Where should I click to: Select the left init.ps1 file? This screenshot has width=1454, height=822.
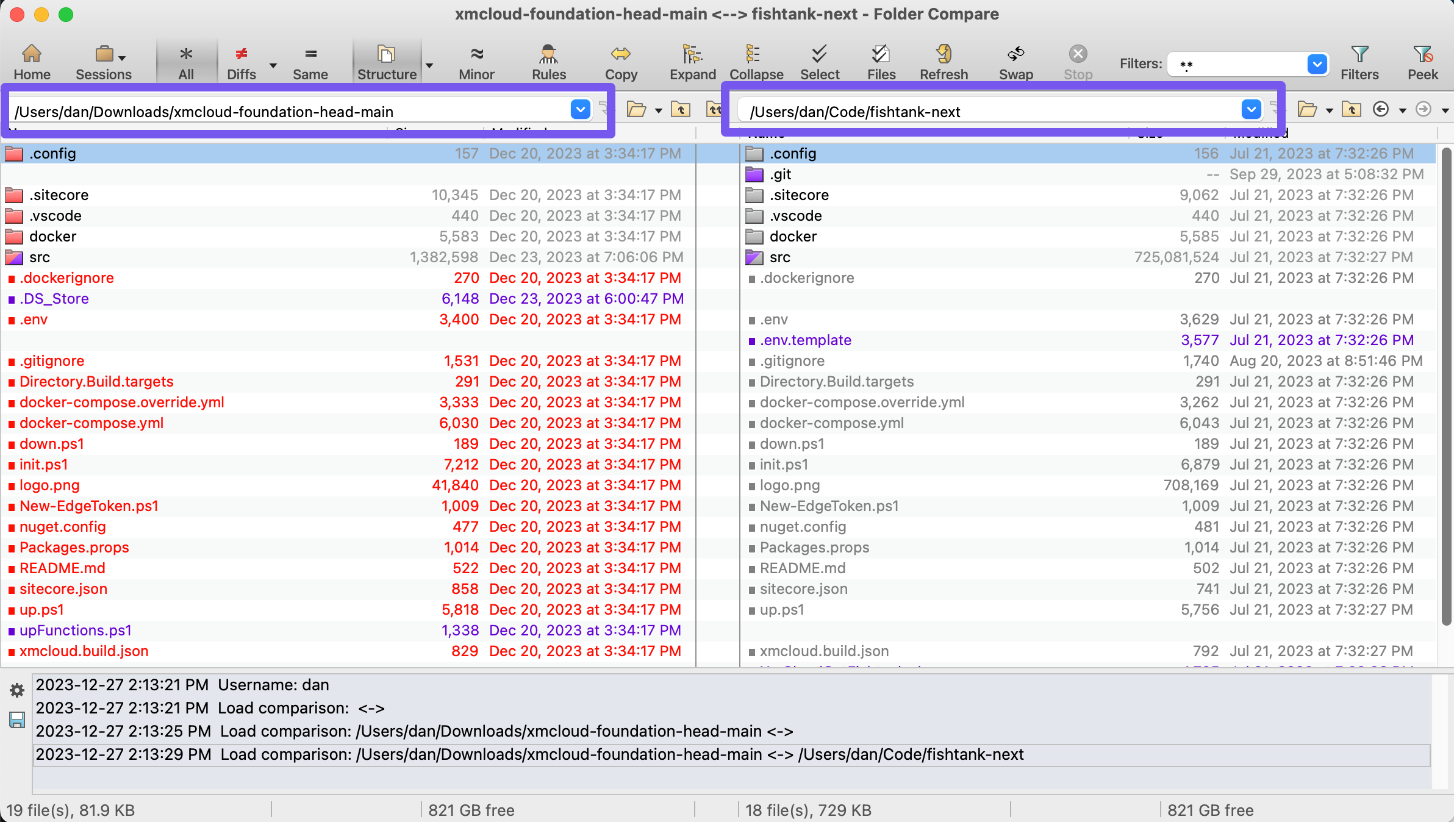pyautogui.click(x=348, y=465)
